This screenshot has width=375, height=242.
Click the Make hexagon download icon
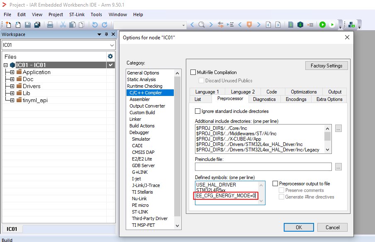(300, 24)
